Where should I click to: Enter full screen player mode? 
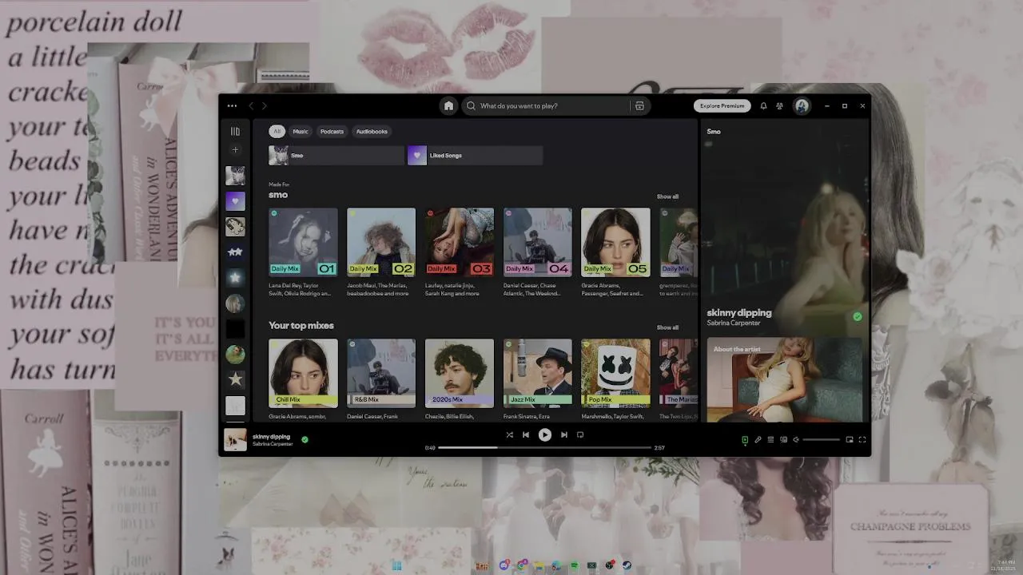[x=862, y=439]
